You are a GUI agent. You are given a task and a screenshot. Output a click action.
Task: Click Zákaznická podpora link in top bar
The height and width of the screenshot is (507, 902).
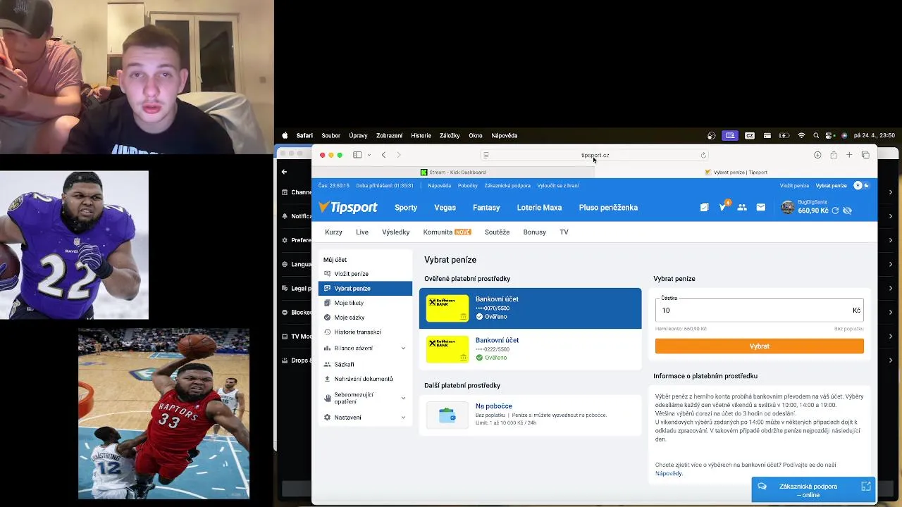tap(507, 185)
